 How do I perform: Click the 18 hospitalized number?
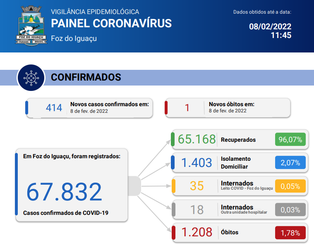coord(197,209)
